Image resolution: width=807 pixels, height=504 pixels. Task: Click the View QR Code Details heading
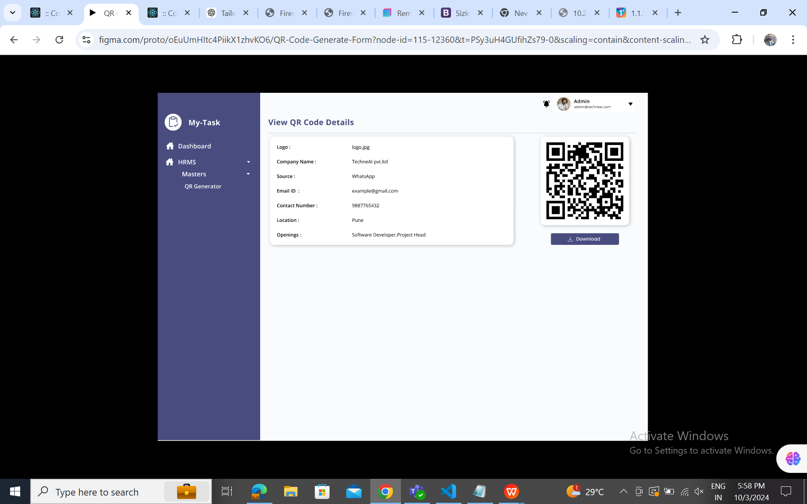[311, 122]
